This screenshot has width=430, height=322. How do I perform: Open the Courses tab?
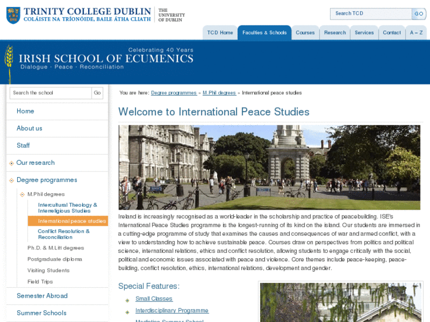[x=305, y=33]
